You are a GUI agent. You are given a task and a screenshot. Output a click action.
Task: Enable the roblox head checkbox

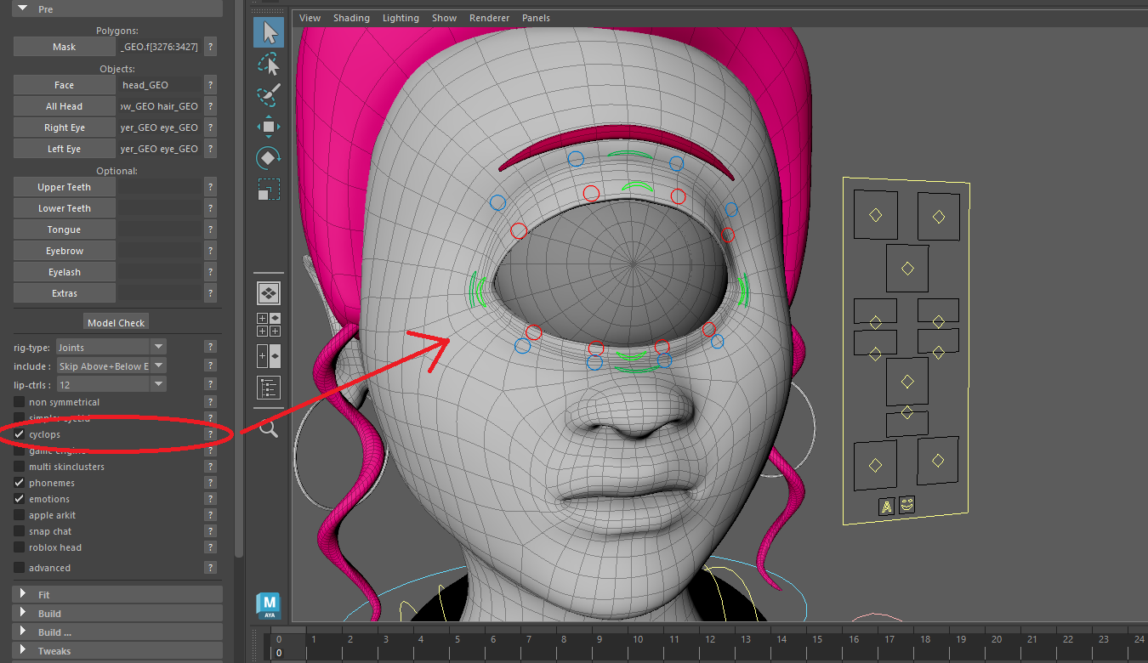(x=19, y=547)
